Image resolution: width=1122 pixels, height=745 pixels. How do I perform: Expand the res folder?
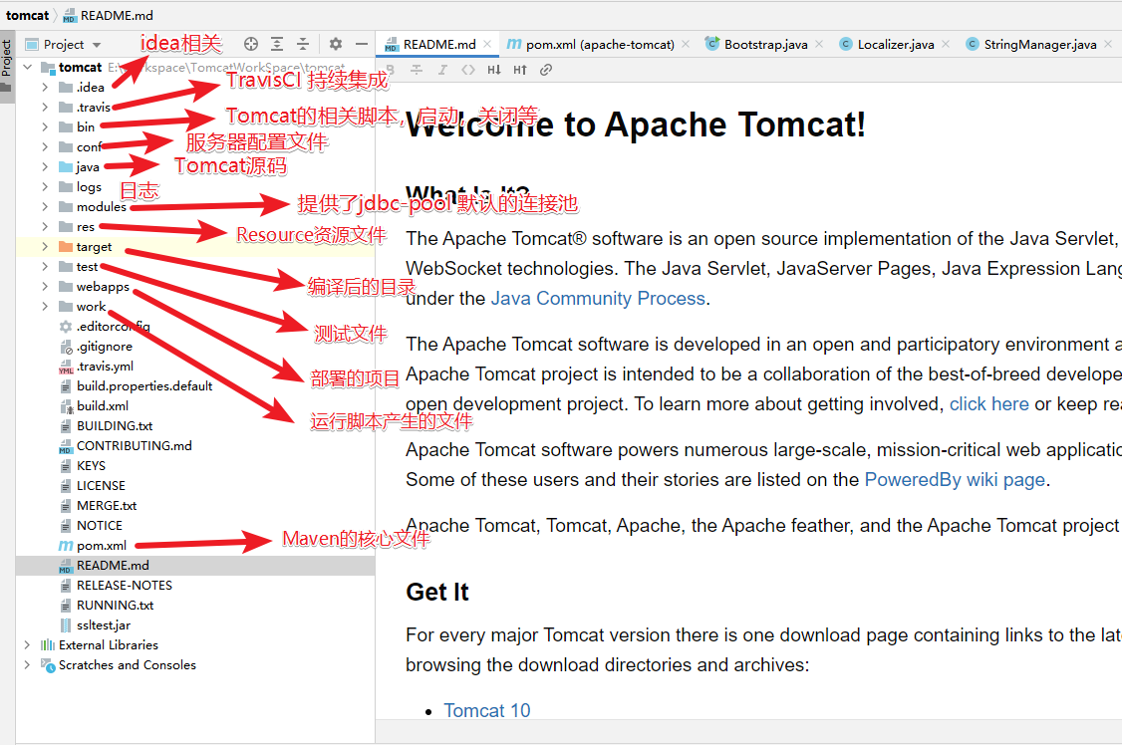coord(45,227)
